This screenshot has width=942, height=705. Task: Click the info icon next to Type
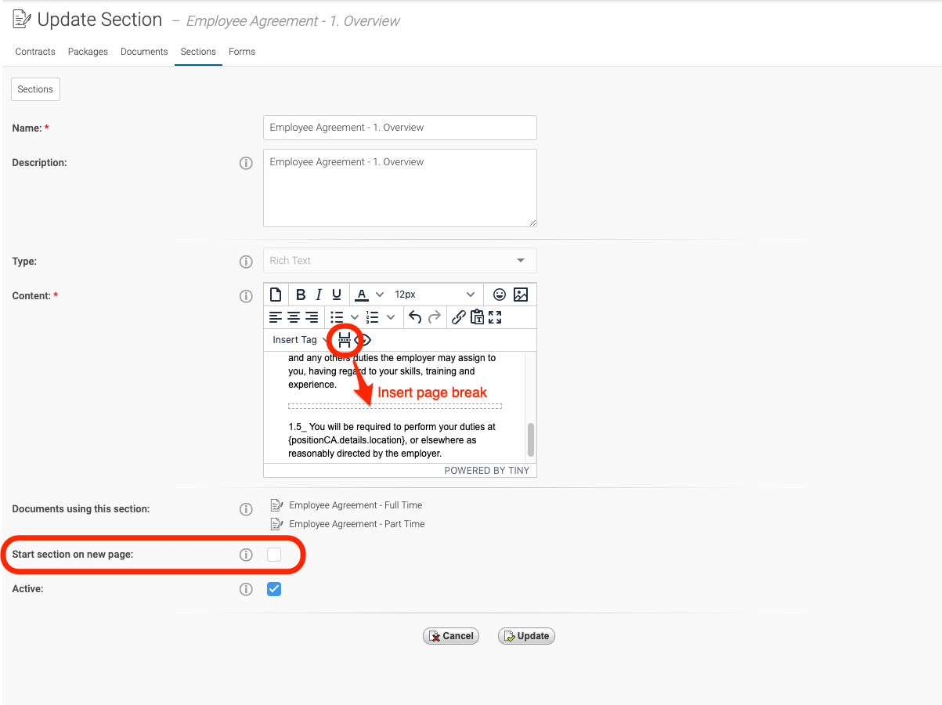[x=246, y=262]
